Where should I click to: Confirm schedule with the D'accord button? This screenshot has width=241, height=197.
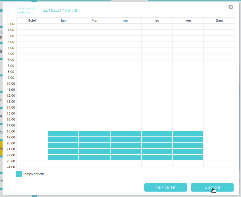(x=212, y=187)
